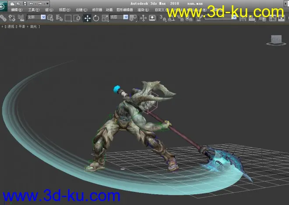Open the Curve Editor icon
The width and height of the screenshot is (289, 205).
click(273, 18)
